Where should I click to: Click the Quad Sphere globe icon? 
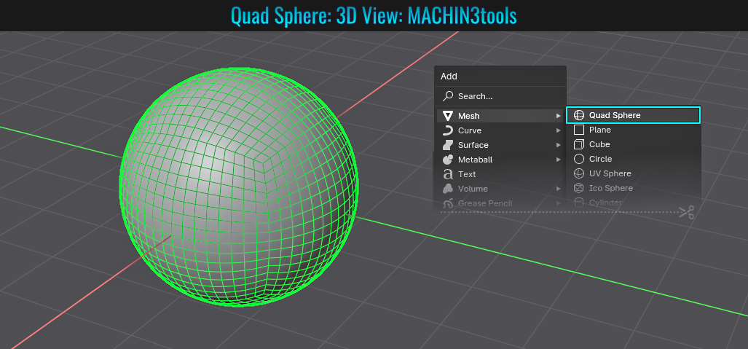tap(578, 115)
